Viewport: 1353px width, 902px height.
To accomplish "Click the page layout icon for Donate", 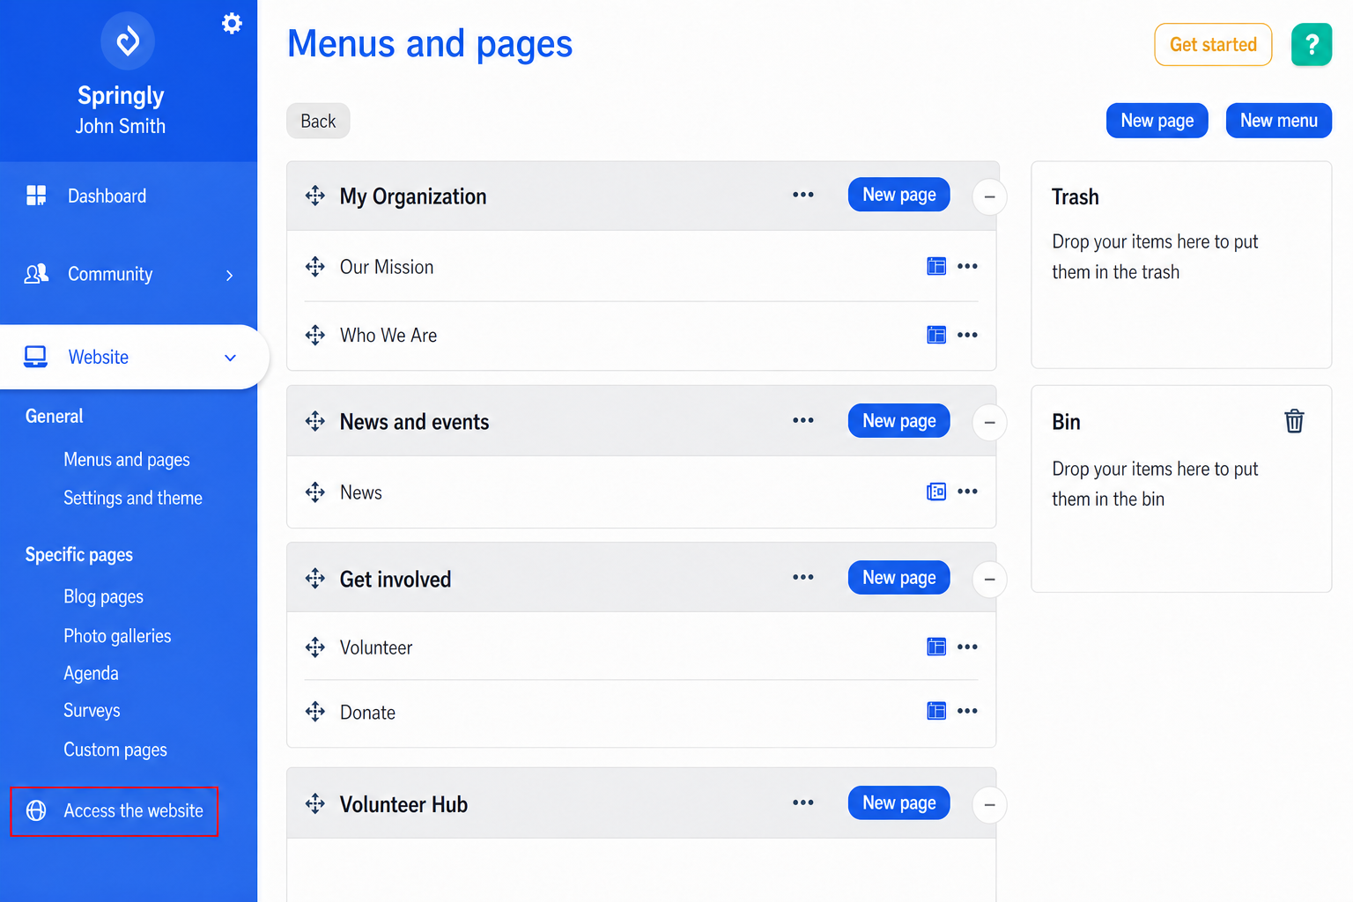I will click(x=936, y=711).
